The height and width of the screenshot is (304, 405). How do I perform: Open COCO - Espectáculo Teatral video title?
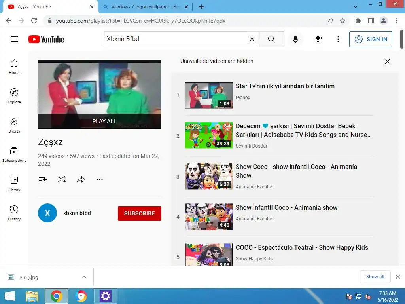302,248
